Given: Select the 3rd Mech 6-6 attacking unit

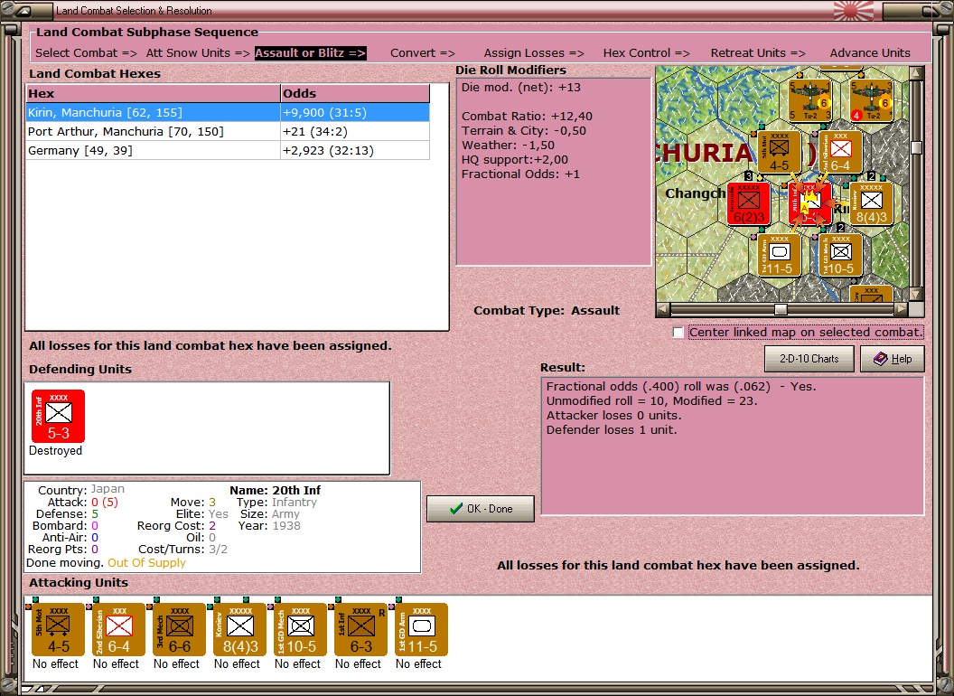Looking at the screenshot, I should click(179, 629).
